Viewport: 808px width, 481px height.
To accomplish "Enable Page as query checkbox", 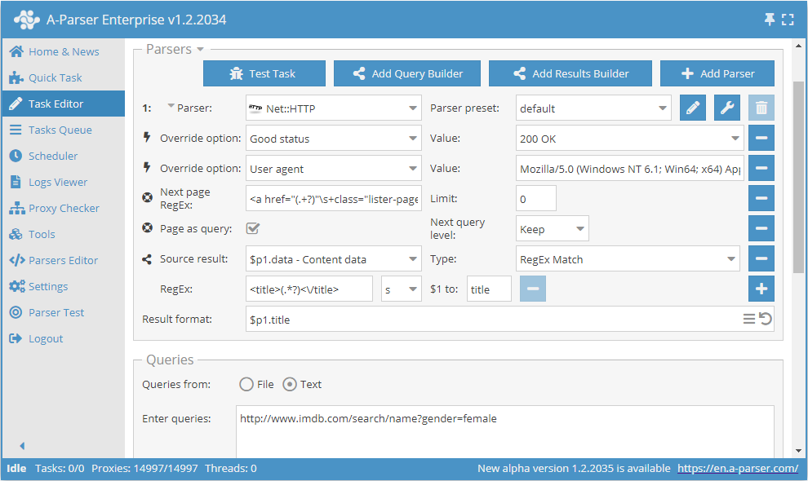I will point(253,228).
